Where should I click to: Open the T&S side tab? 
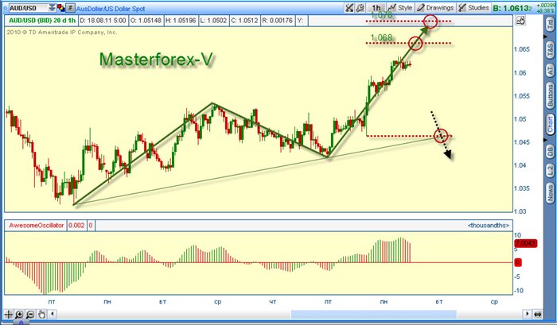(550, 51)
